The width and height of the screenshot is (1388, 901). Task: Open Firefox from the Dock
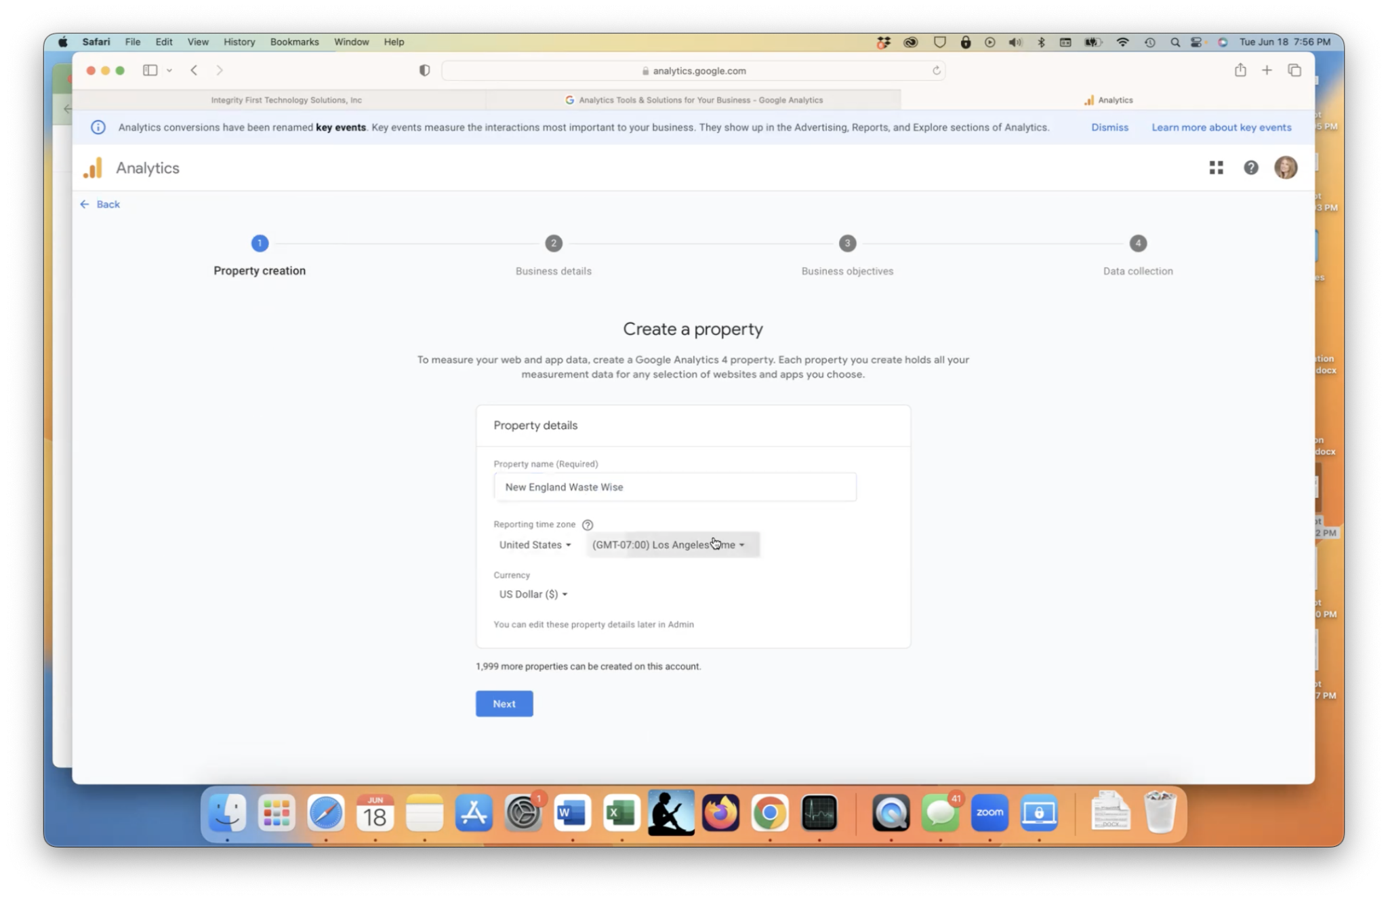coord(720,812)
